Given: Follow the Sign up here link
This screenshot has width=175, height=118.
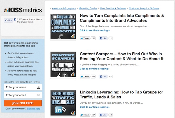Looking at the screenshot, I should click(34, 108).
